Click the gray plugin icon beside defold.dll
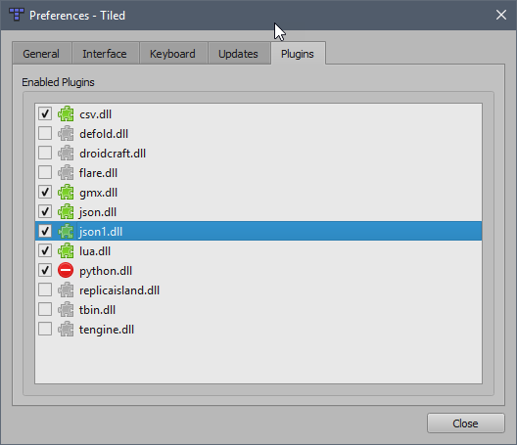517x445 pixels. 66,133
